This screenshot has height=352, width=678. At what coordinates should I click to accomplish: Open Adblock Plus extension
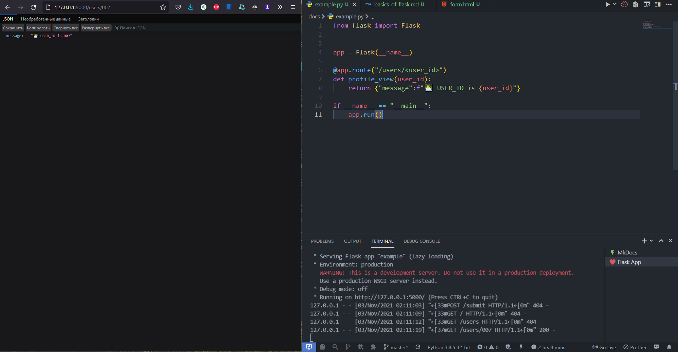216,7
